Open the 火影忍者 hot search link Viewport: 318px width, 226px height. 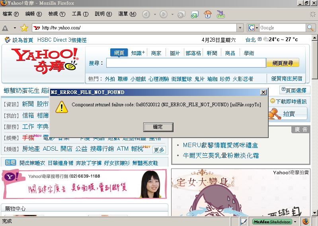243,79
